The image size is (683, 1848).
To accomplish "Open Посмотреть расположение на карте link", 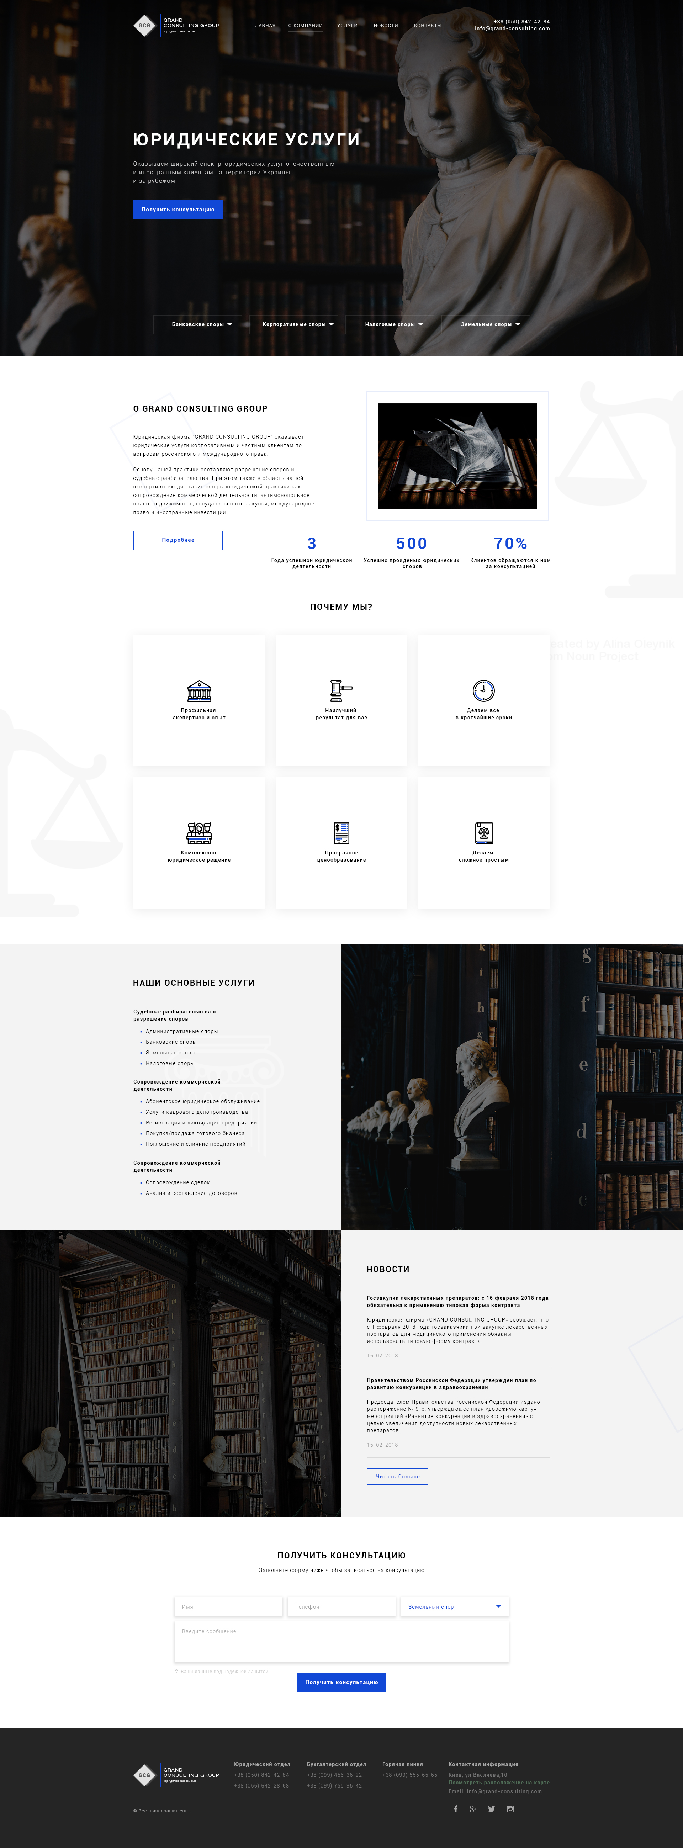I will point(499,1783).
